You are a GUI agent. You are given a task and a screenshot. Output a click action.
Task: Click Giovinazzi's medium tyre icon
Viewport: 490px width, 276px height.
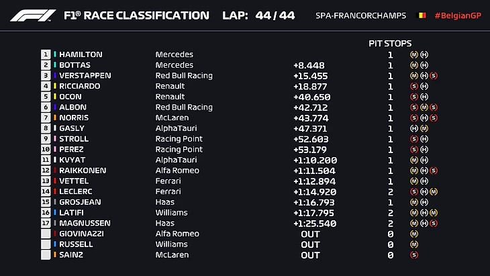pyautogui.click(x=414, y=234)
